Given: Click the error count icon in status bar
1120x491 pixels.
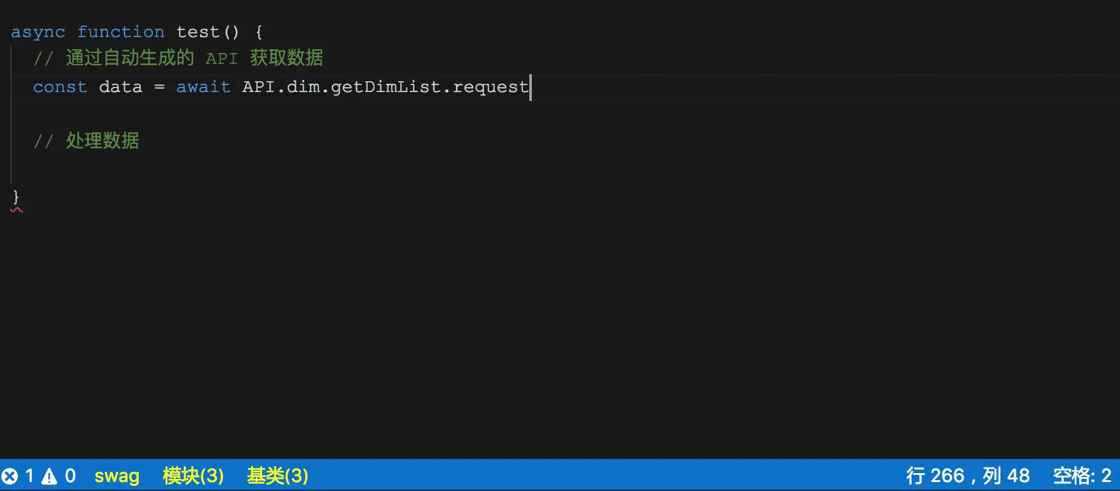Looking at the screenshot, I should tap(10, 476).
